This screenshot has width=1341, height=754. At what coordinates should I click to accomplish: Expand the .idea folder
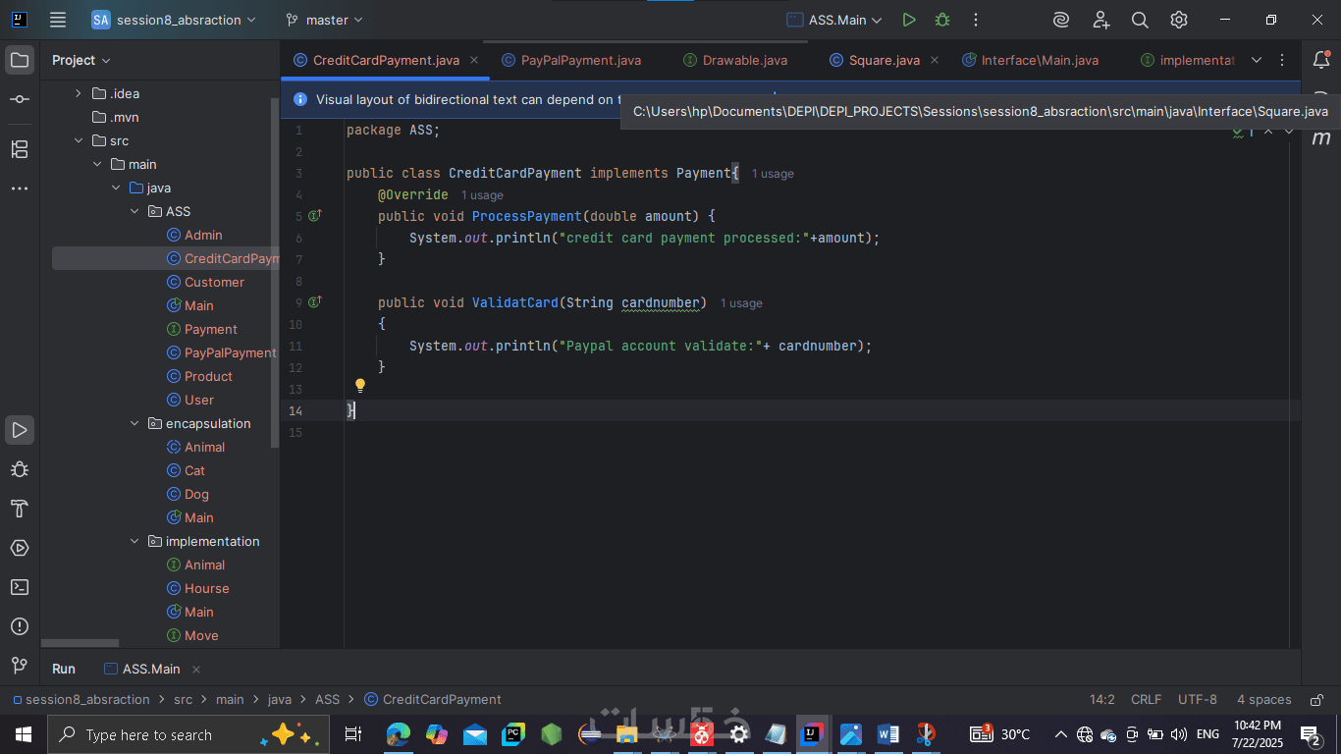click(x=79, y=93)
